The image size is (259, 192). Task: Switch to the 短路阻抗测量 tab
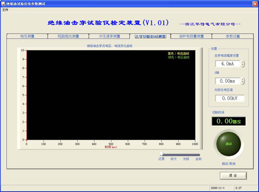pyautogui.click(x=68, y=36)
